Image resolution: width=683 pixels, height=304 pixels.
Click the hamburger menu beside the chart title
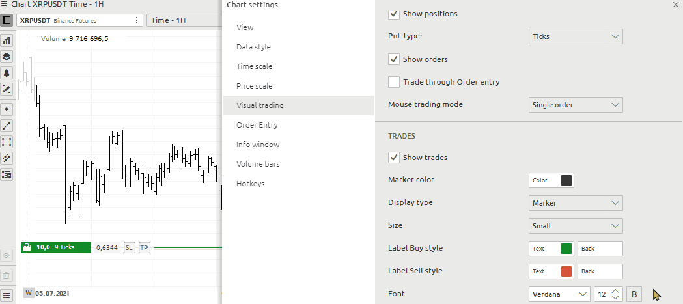tap(5, 5)
